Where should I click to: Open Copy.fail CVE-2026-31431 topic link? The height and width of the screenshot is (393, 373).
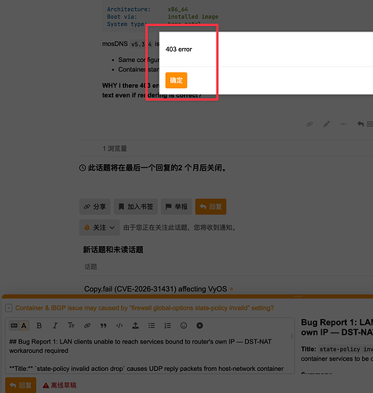(x=155, y=289)
